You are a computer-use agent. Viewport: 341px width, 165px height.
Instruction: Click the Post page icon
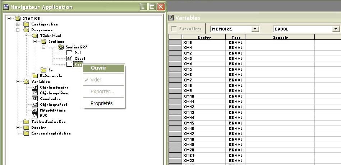click(69, 64)
